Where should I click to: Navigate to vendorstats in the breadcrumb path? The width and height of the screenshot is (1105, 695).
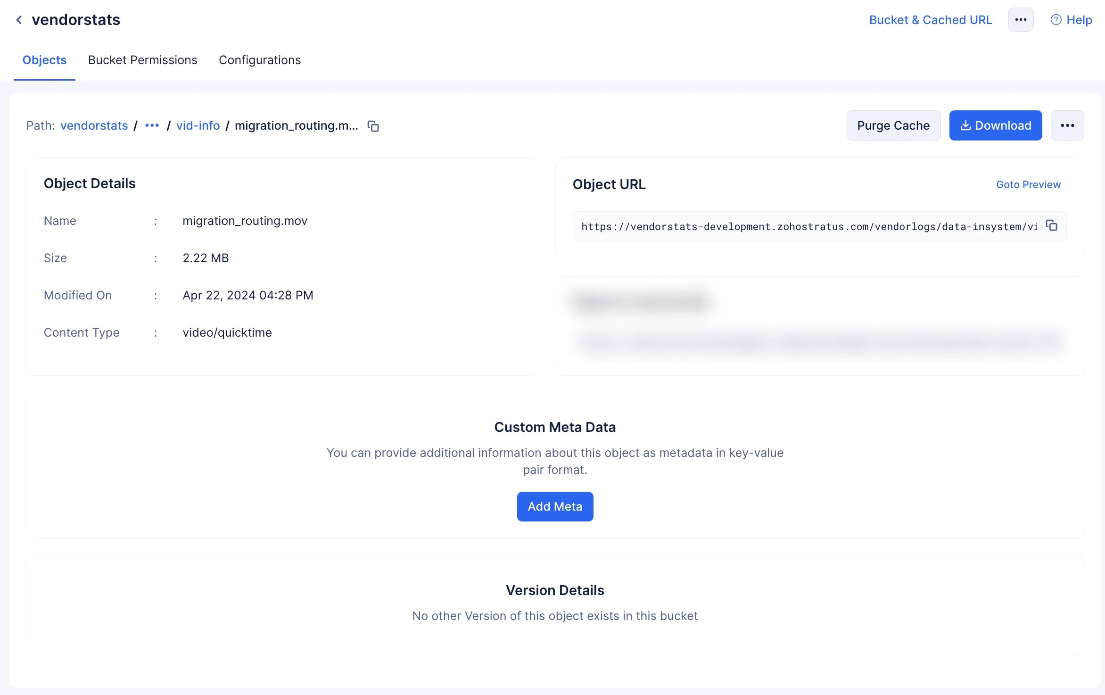pyautogui.click(x=94, y=125)
